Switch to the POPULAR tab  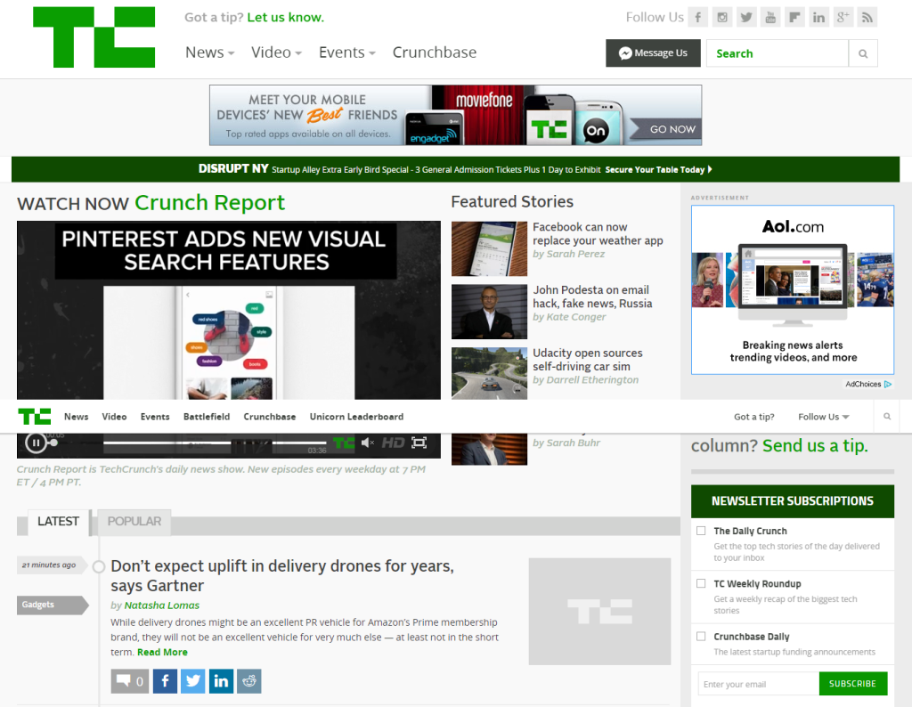click(x=134, y=522)
